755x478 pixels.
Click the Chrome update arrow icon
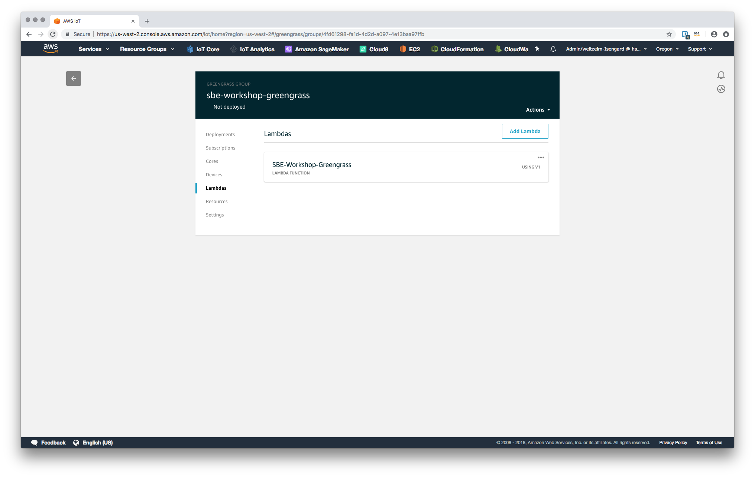726,34
